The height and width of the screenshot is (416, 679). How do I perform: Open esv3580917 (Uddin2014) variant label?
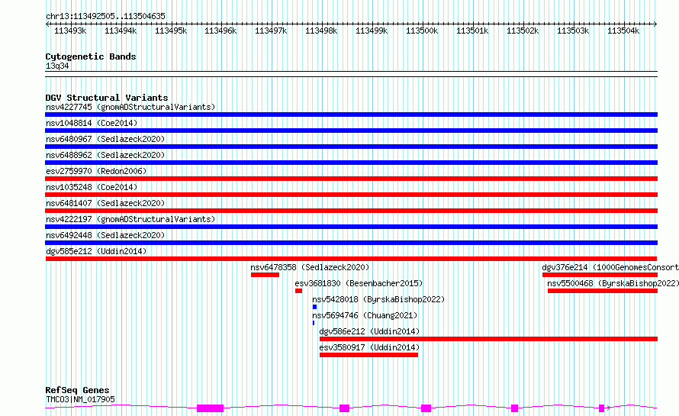pyautogui.click(x=369, y=347)
